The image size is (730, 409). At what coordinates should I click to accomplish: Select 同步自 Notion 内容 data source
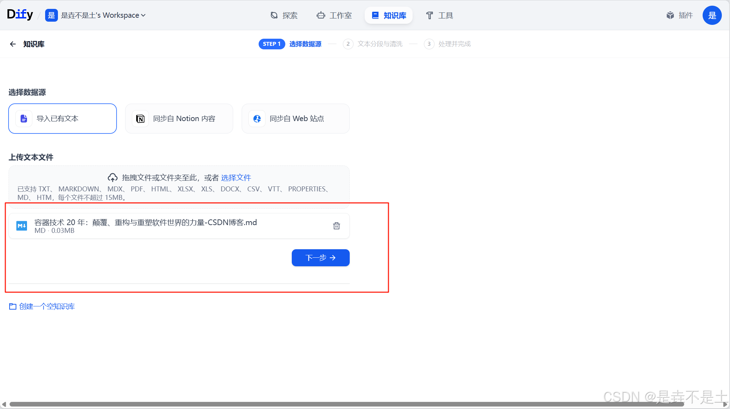(x=179, y=119)
